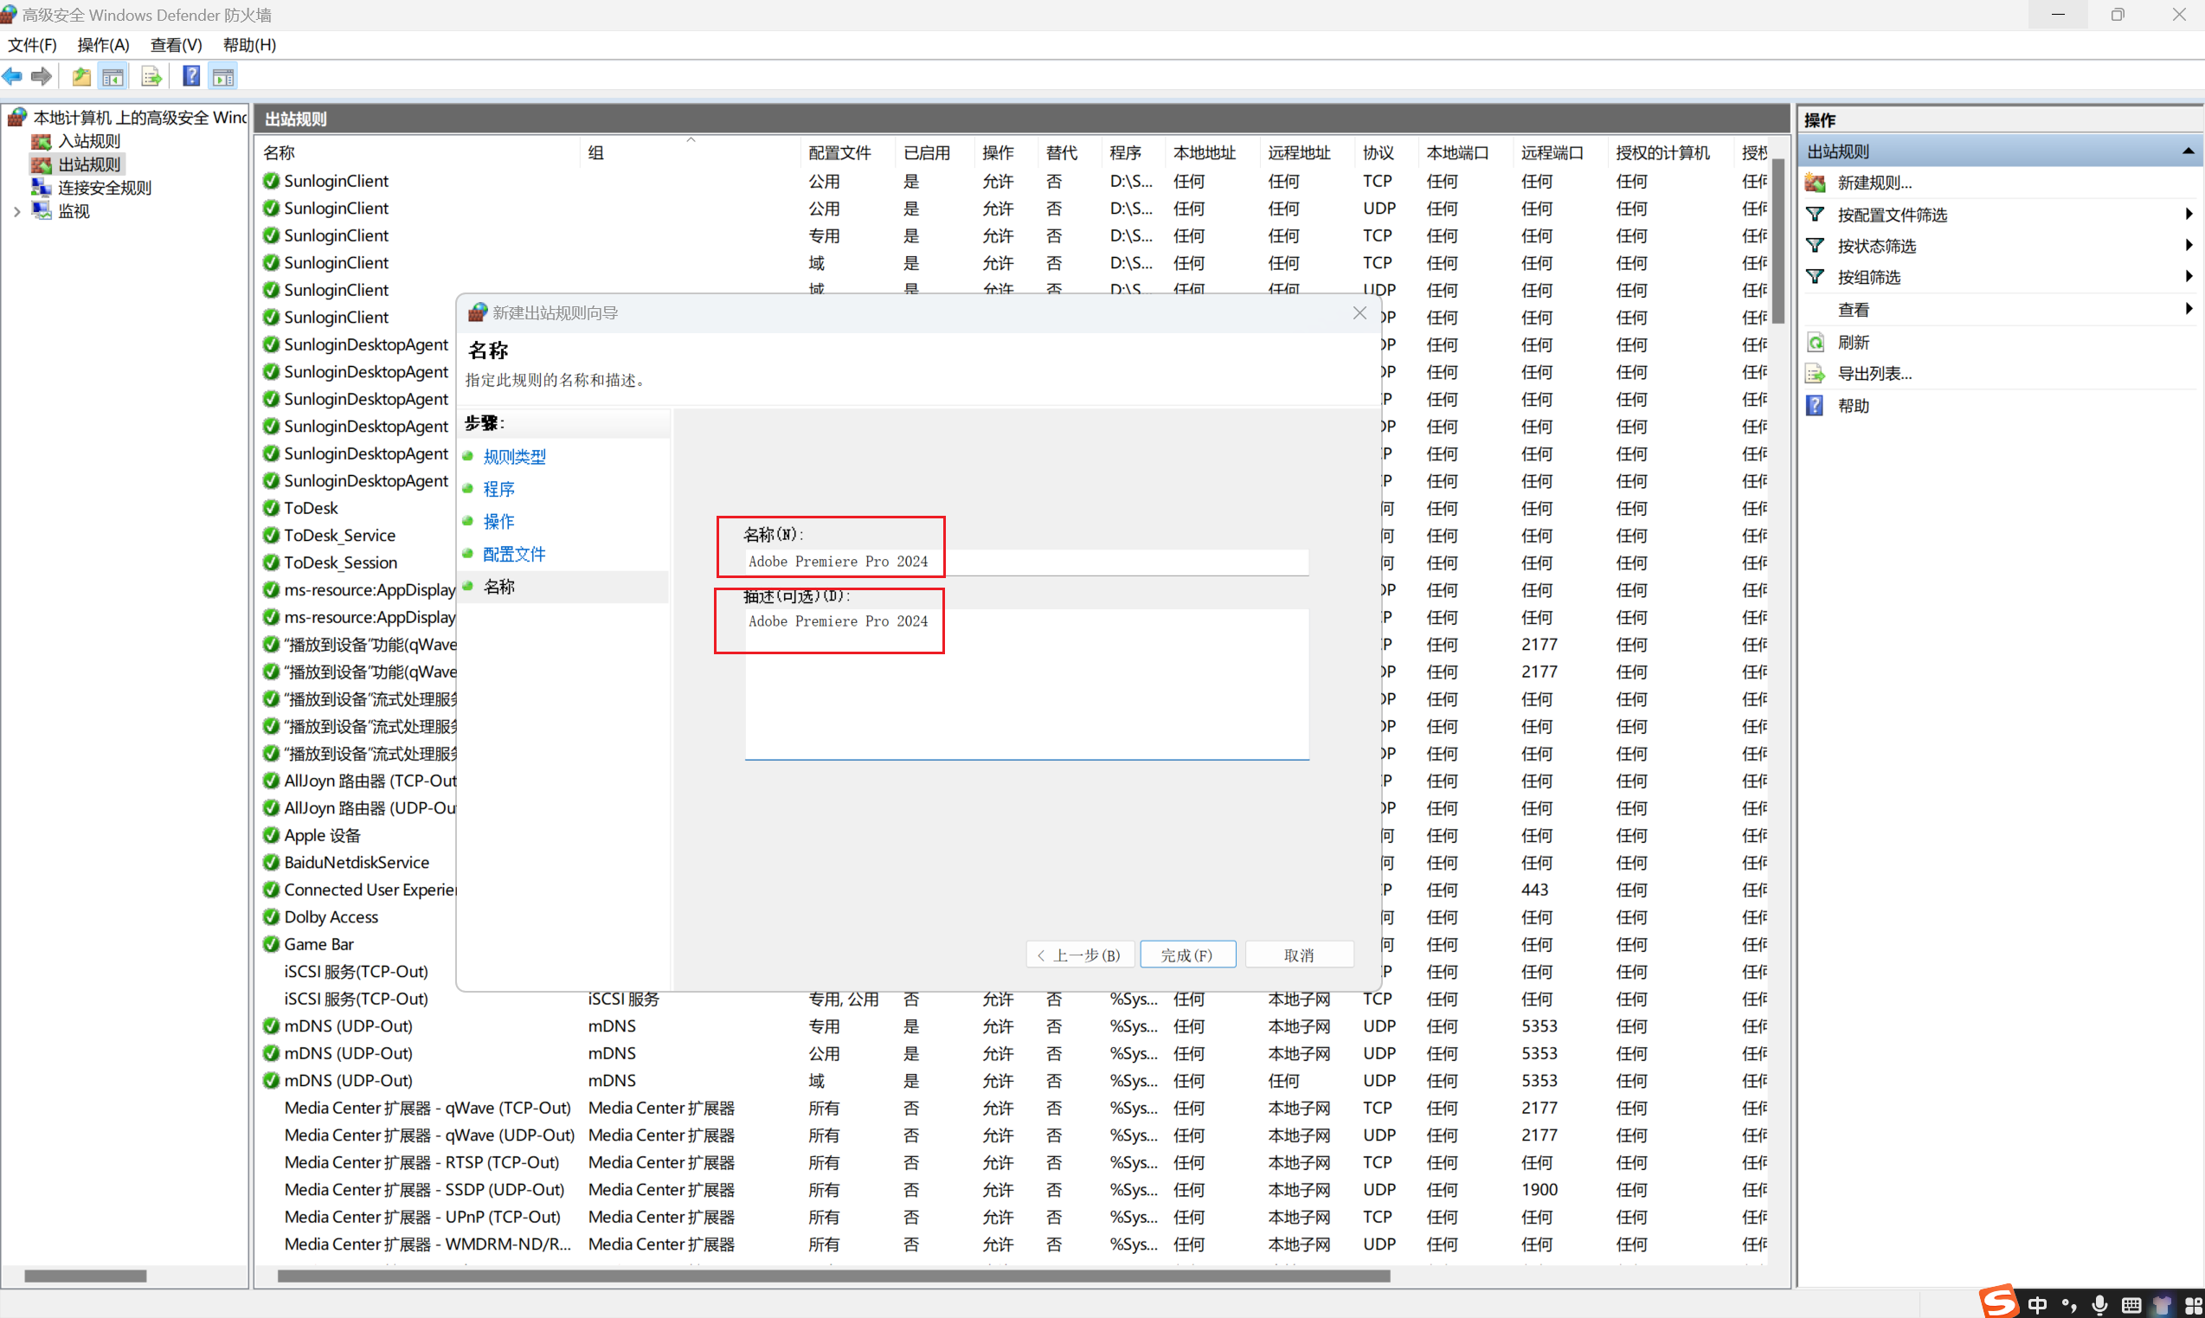Image resolution: width=2205 pixels, height=1318 pixels.
Task: Click 上一步(B) in the wizard
Action: pyautogui.click(x=1080, y=955)
